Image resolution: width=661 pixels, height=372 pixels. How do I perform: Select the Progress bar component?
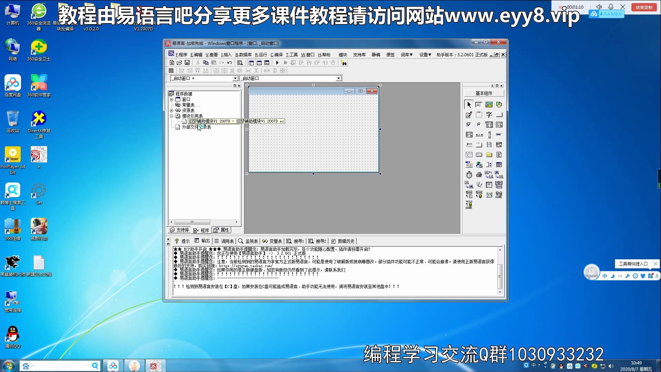pos(499,135)
